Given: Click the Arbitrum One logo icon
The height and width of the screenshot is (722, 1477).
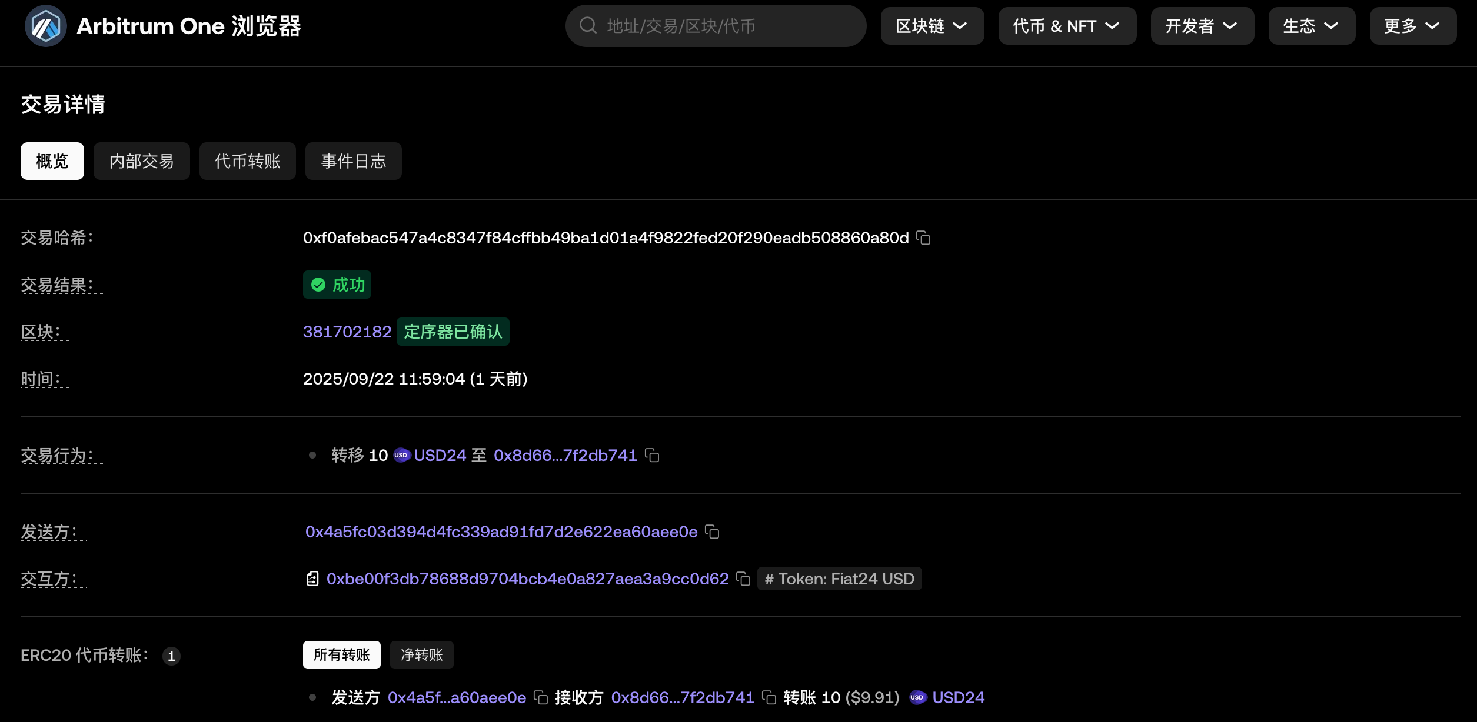Looking at the screenshot, I should click(45, 26).
